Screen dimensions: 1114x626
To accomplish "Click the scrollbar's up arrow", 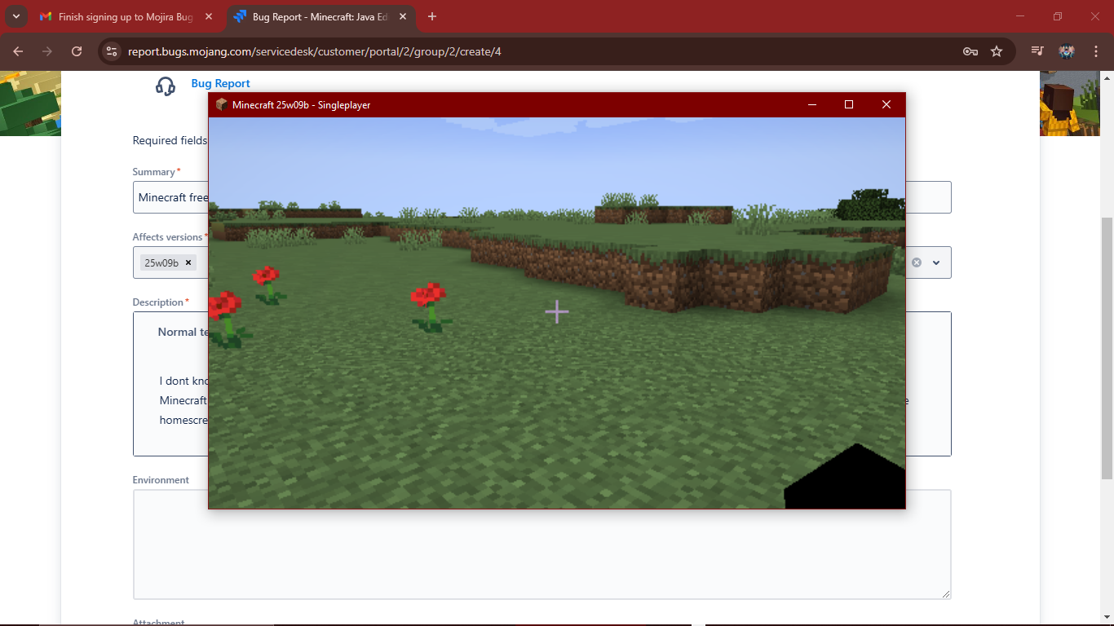I will pyautogui.click(x=1107, y=78).
